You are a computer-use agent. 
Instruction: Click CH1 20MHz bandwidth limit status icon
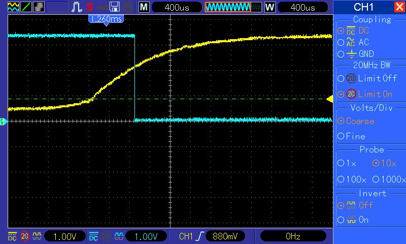point(24,236)
